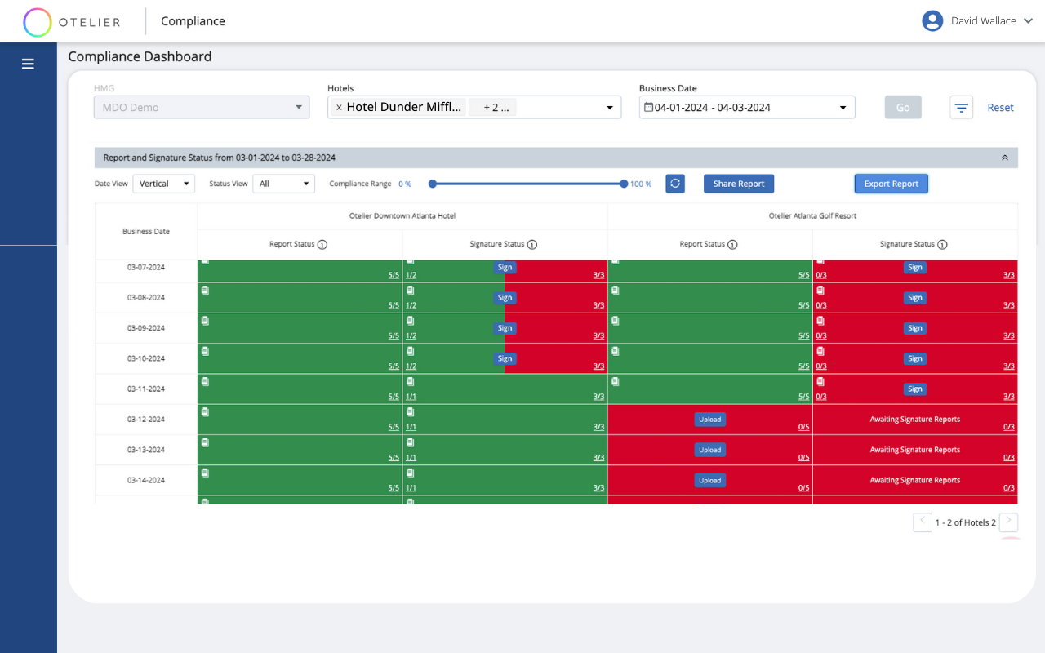This screenshot has width=1045, height=653.
Task: Open the Date View dropdown
Action: tap(163, 184)
